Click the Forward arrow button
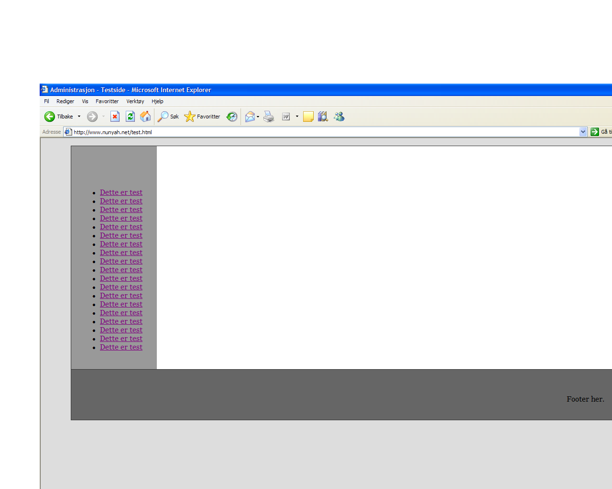The image size is (612, 489). tap(92, 117)
